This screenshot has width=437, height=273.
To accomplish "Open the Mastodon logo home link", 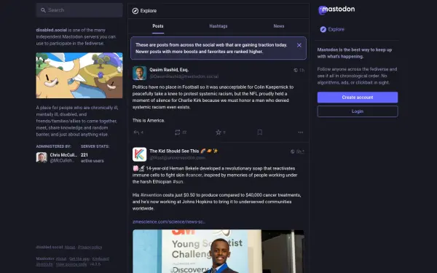I will (336, 9).
